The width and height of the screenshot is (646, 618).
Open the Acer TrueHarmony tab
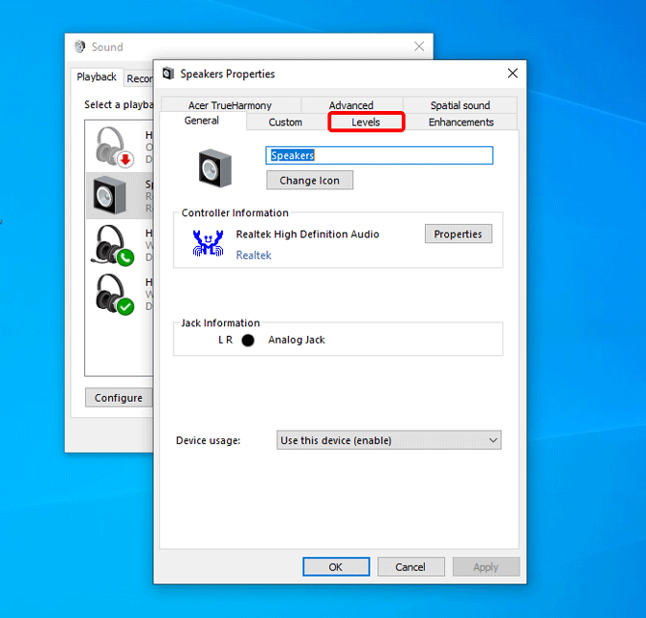pyautogui.click(x=231, y=105)
